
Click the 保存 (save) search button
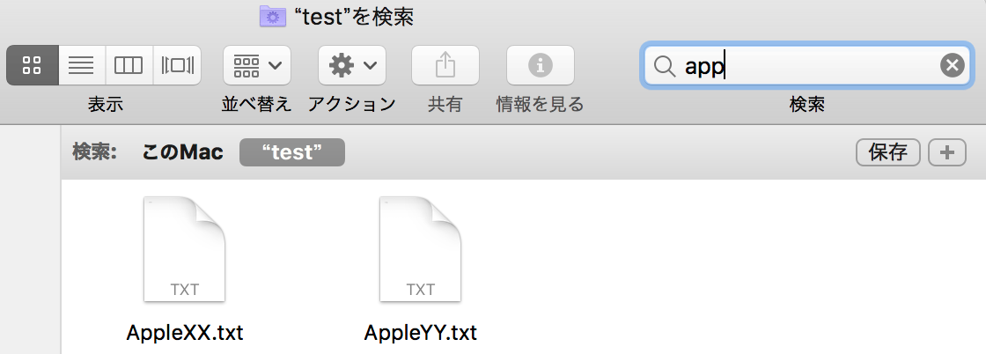pyautogui.click(x=888, y=153)
